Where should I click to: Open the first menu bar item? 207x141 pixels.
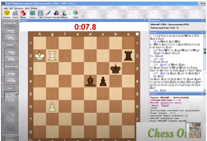click(x=6, y=8)
